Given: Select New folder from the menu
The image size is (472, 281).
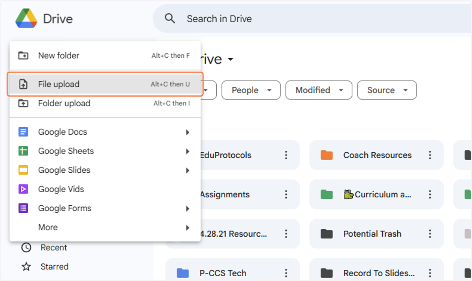Looking at the screenshot, I should 105,55.
